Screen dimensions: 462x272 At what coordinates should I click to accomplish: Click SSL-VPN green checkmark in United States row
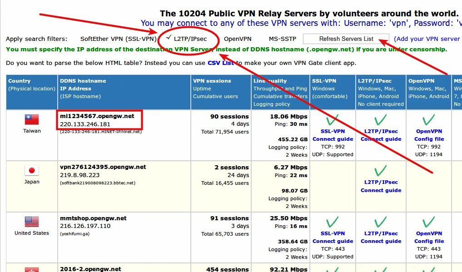[x=333, y=222]
